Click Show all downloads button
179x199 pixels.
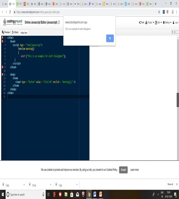170,184
